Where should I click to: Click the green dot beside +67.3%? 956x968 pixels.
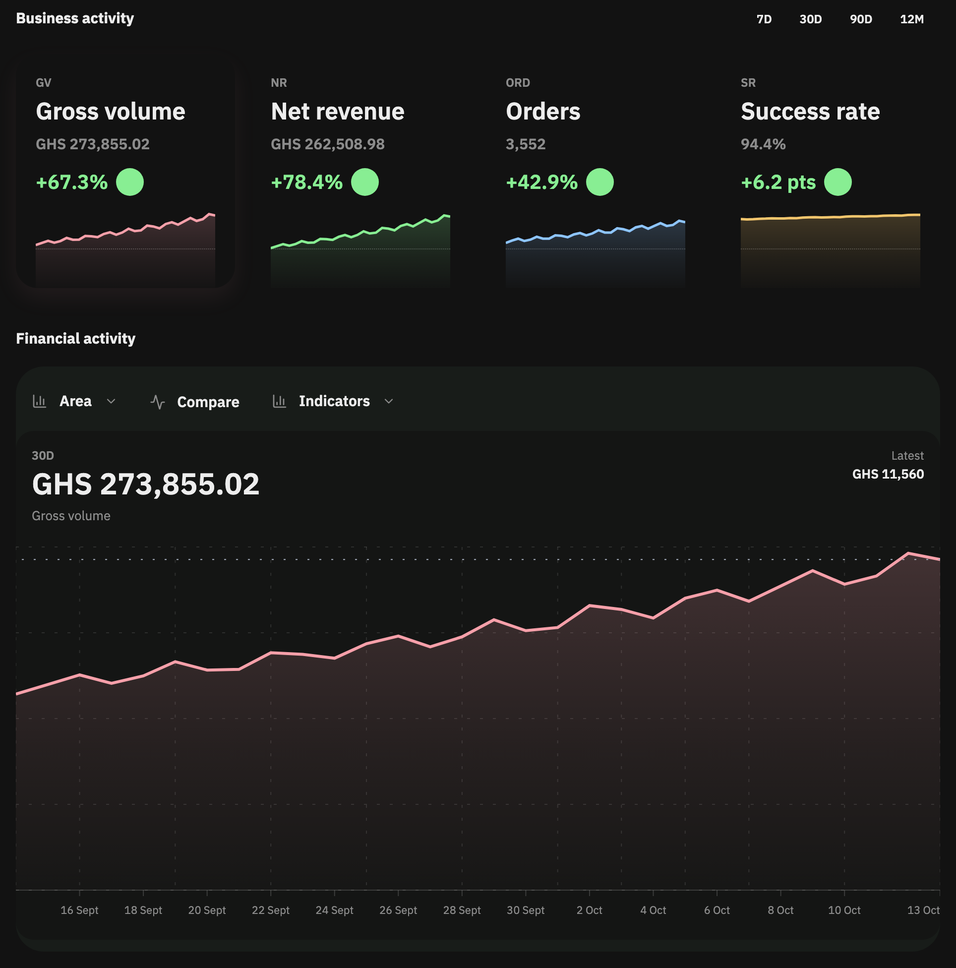(130, 182)
